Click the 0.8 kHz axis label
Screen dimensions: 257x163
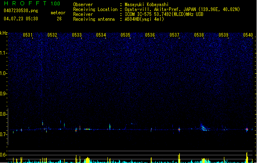[x=4, y=114]
